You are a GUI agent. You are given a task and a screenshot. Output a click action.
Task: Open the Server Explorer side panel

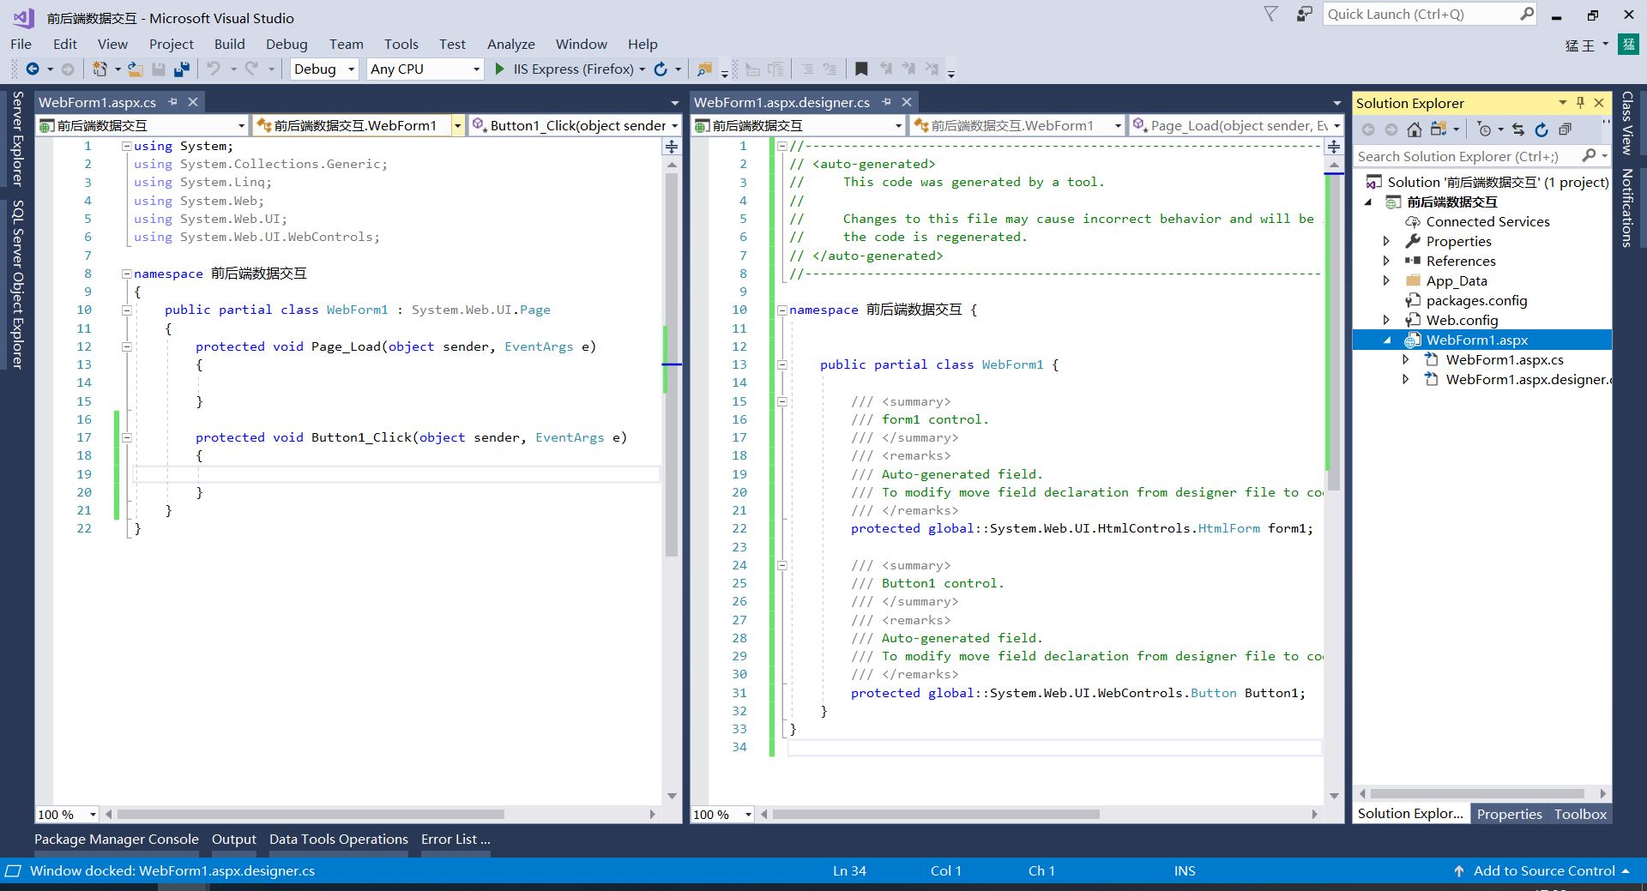[x=17, y=138]
